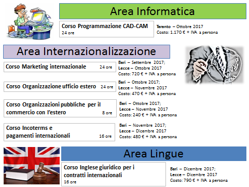Open Corso Inglese giuridico per i contratti box
This screenshot has height=187, width=249.
(x=114, y=174)
